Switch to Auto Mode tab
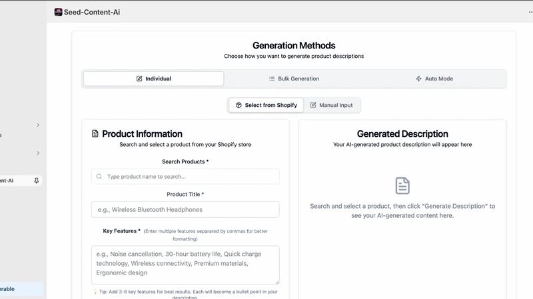Viewport: 533px width, 299px height. (434, 78)
